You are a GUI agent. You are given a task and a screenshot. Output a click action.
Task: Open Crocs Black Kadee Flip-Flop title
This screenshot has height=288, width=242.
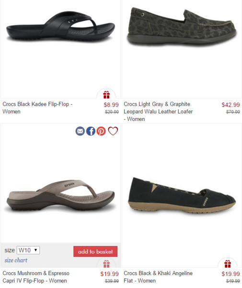[37, 108]
